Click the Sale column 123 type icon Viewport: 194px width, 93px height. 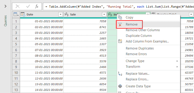66,14
